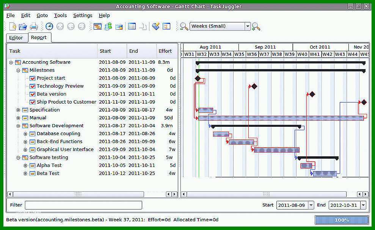Click the Database coupling task icon
This screenshot has width=375, height=230.
[x=32, y=134]
